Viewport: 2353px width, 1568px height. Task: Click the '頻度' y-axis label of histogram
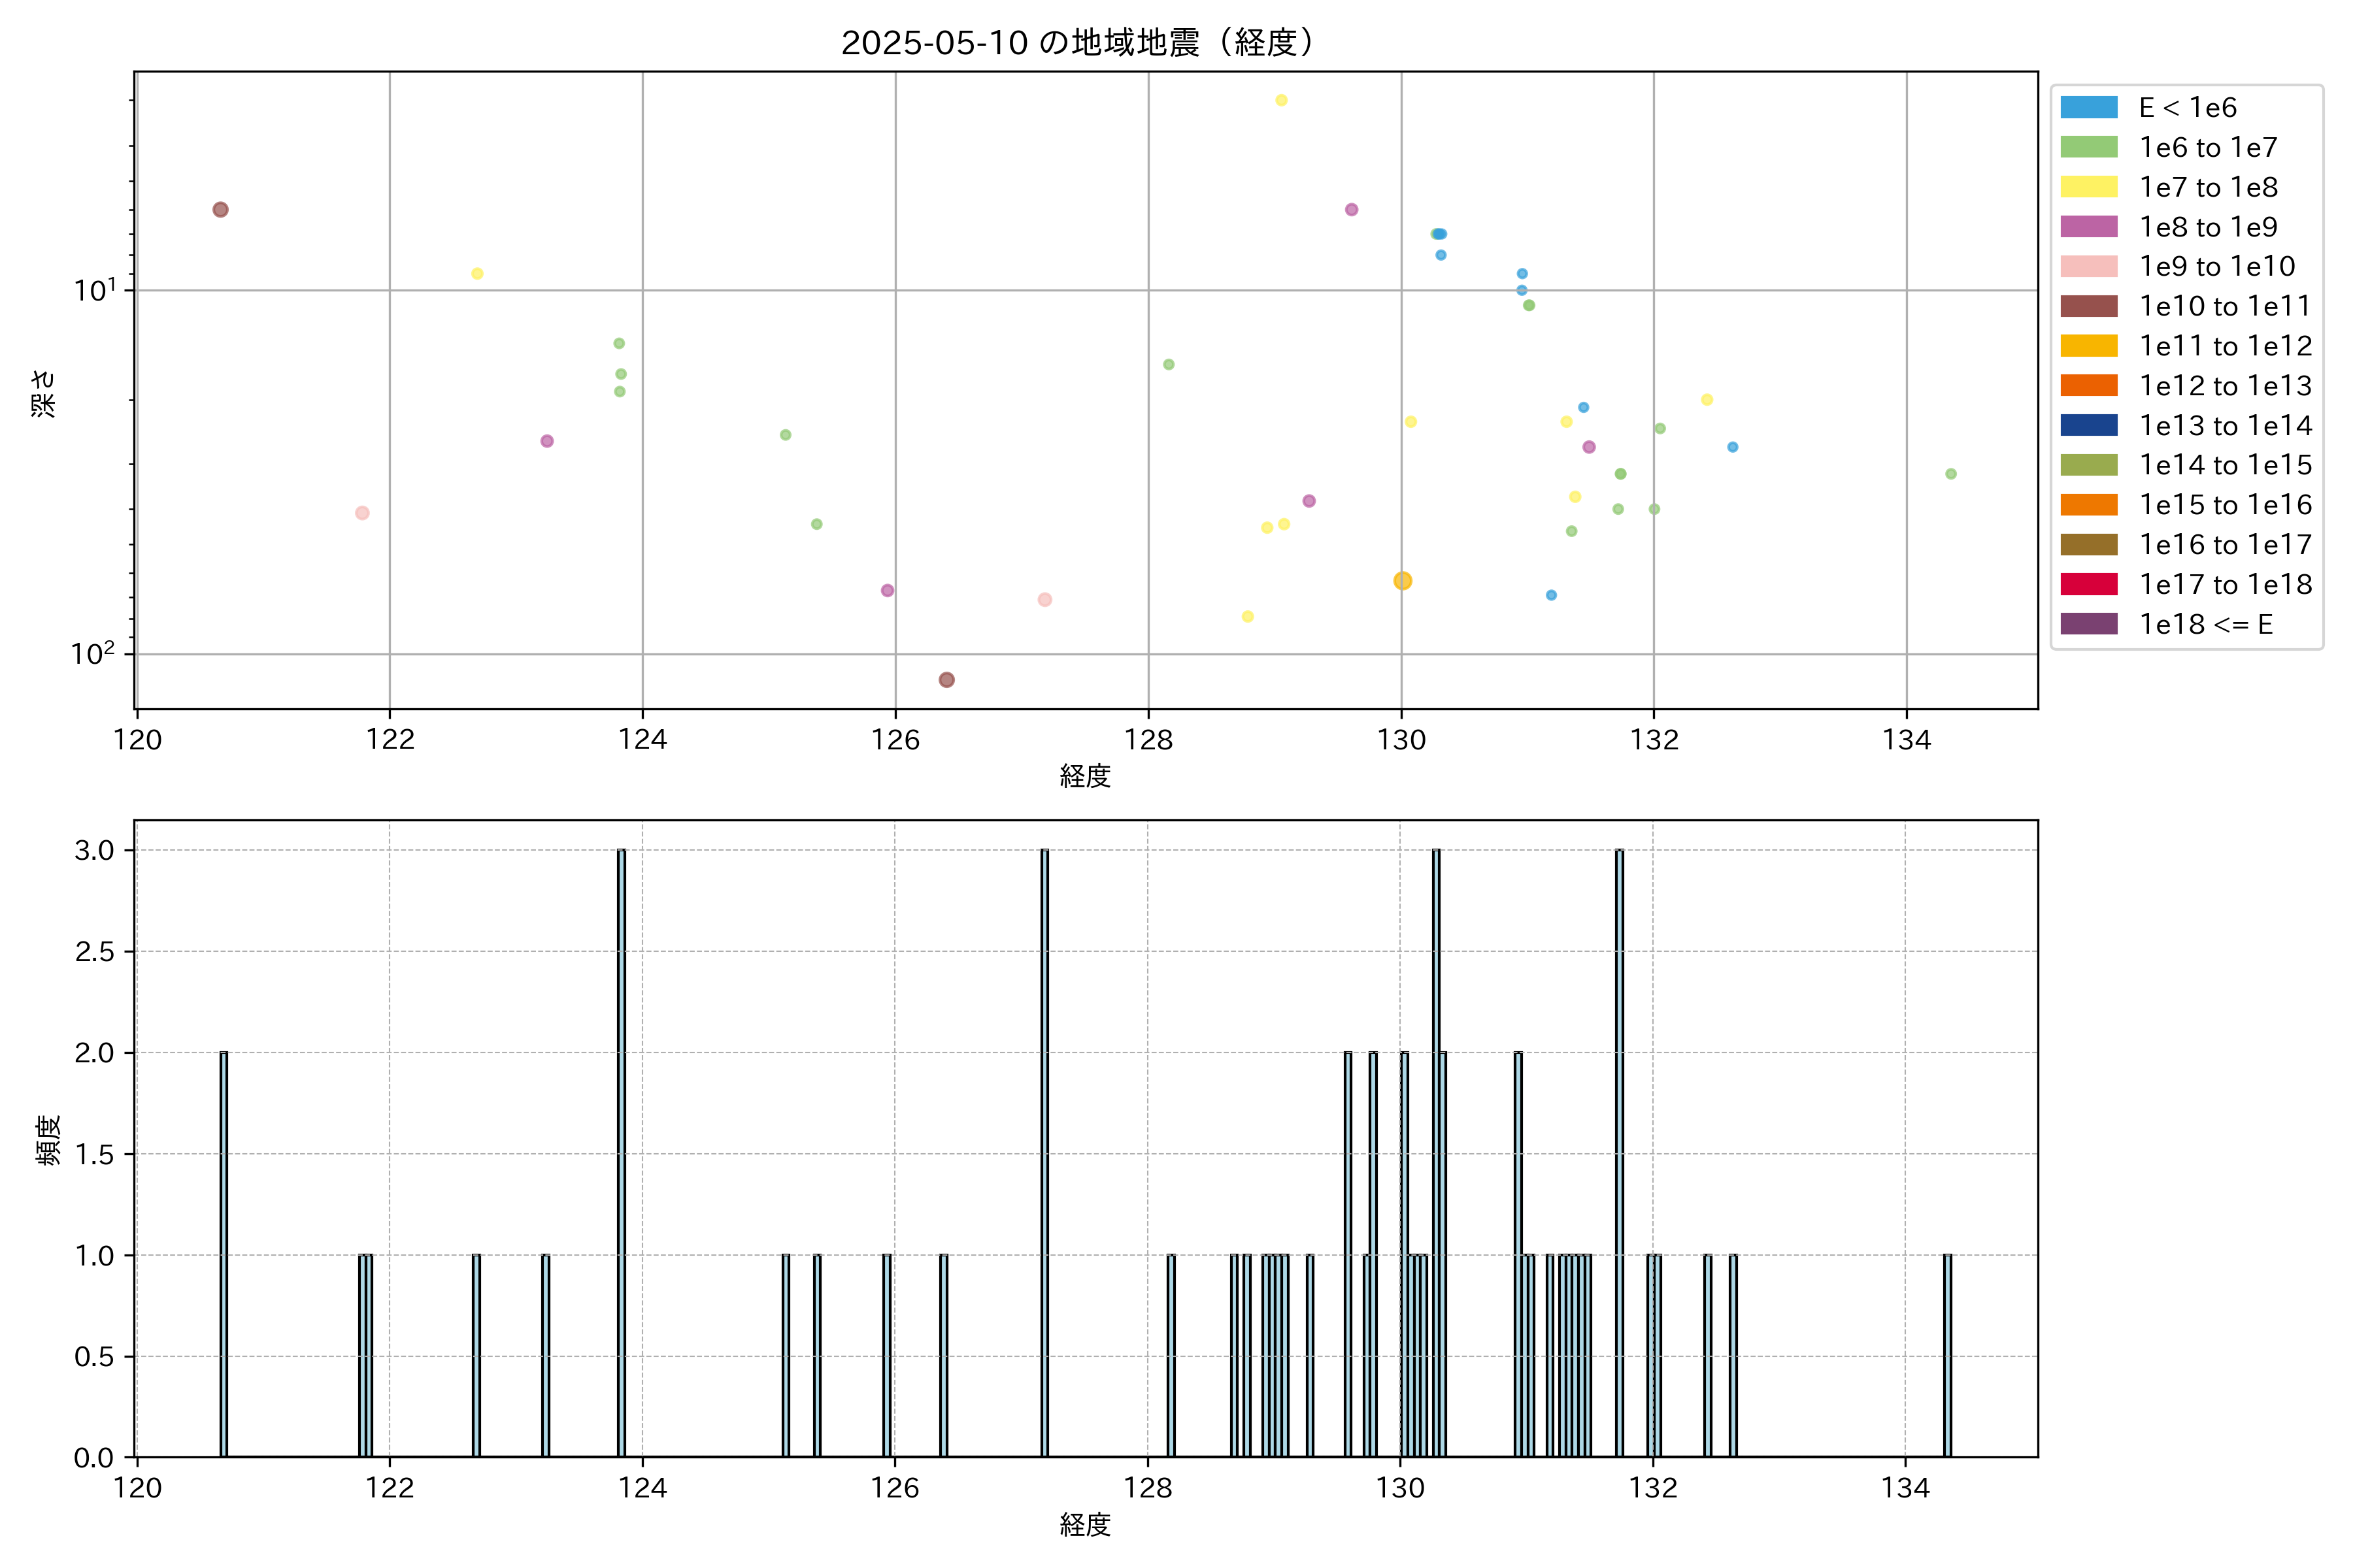tap(48, 1139)
